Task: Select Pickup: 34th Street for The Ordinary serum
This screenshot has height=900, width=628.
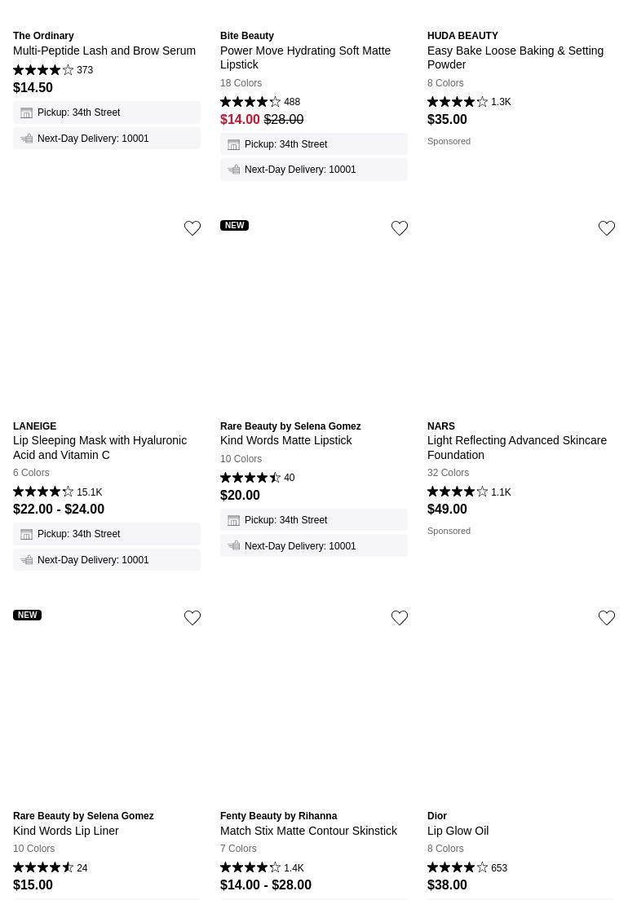Action: tap(78, 112)
